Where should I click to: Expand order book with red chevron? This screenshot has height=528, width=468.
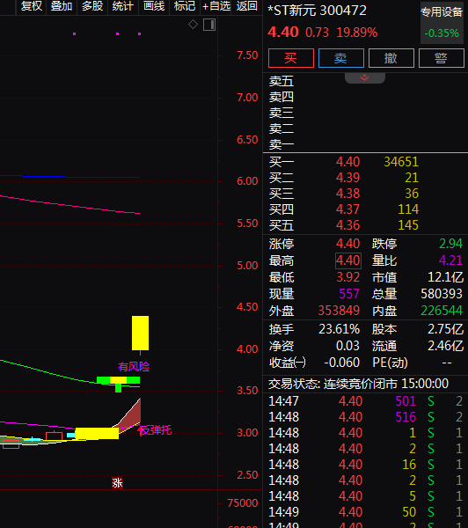365,78
